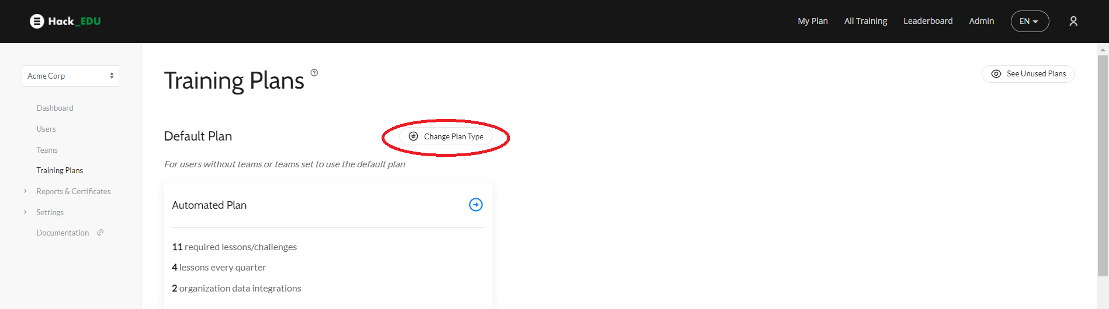The height and width of the screenshot is (309, 1109).
Task: Open the user profile icon
Action: (x=1073, y=22)
